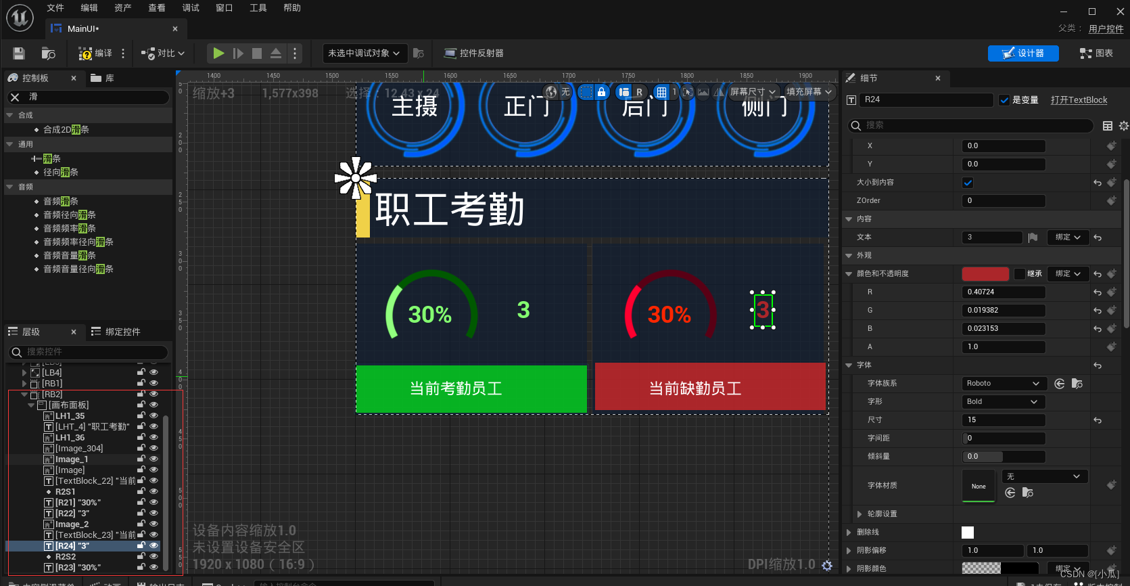Image resolution: width=1130 pixels, height=586 pixels.
Task: Click the eject button in play controls
Action: [276, 53]
